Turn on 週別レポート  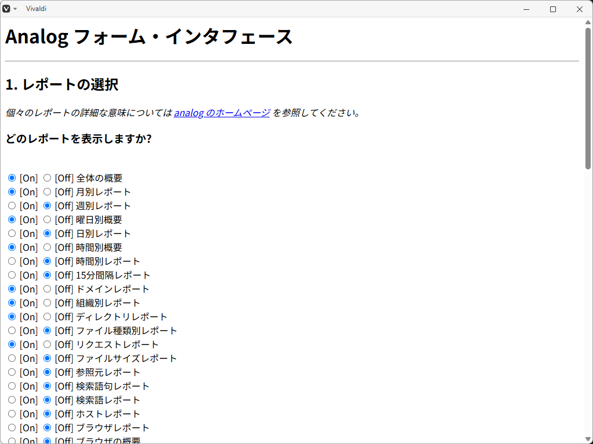coord(12,205)
